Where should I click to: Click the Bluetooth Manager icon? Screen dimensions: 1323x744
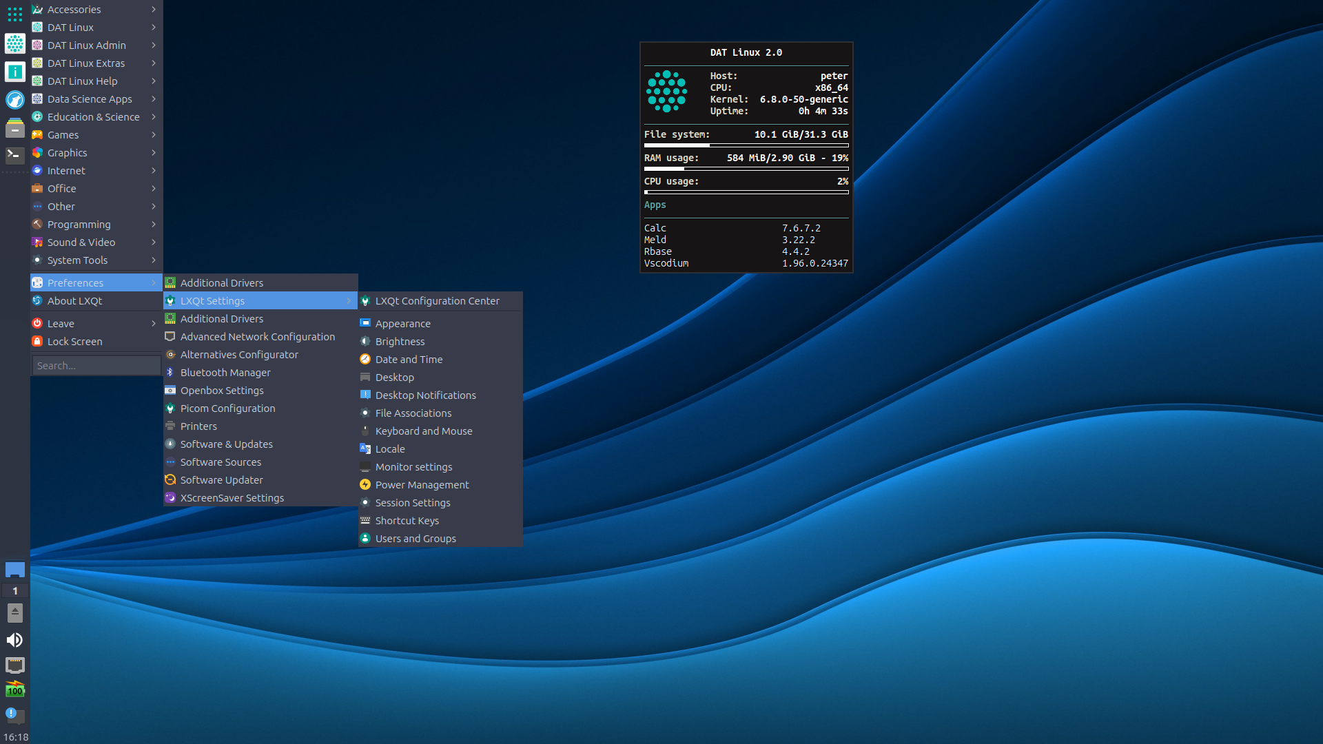(170, 372)
